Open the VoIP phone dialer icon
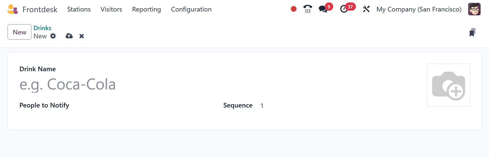Viewport: 489px width, 157px height. tap(308, 9)
